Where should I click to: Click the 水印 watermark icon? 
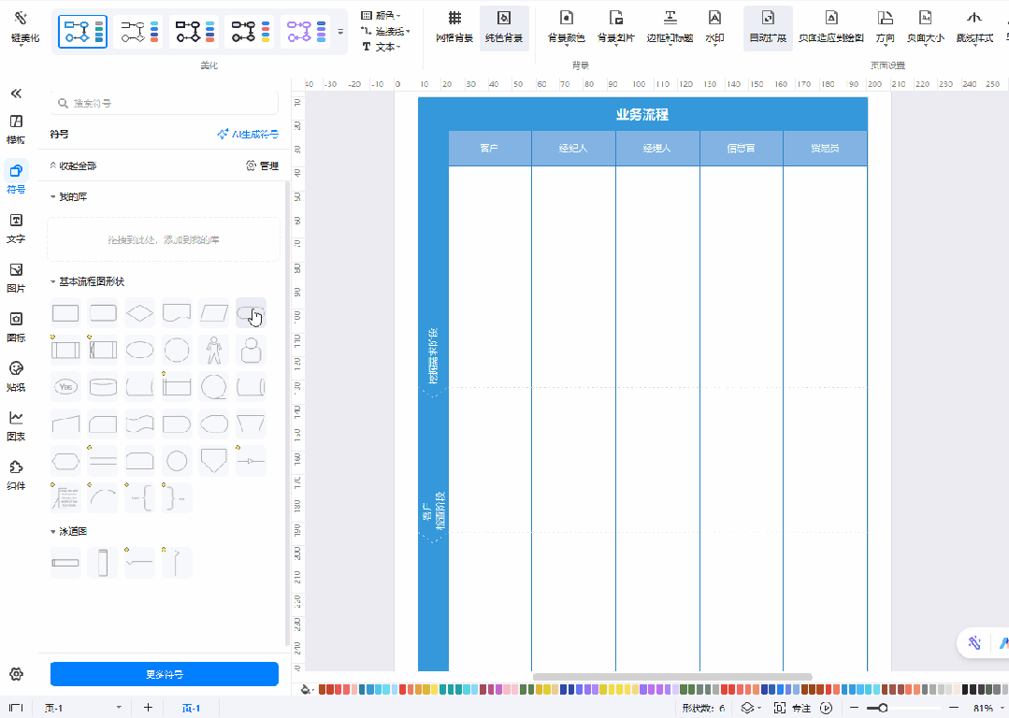pyautogui.click(x=714, y=24)
